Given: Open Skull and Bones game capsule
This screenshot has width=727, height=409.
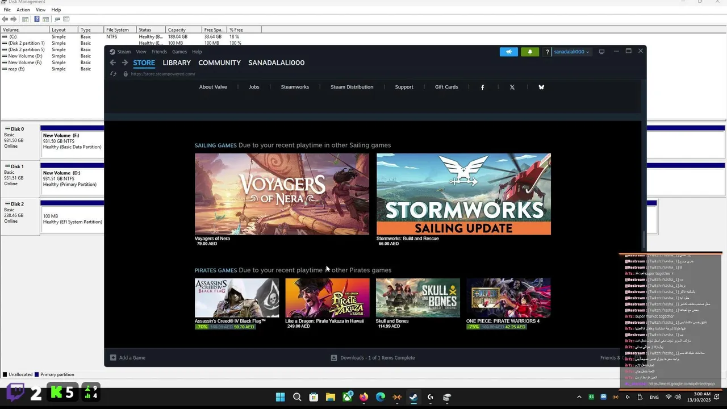Looking at the screenshot, I should click(417, 298).
